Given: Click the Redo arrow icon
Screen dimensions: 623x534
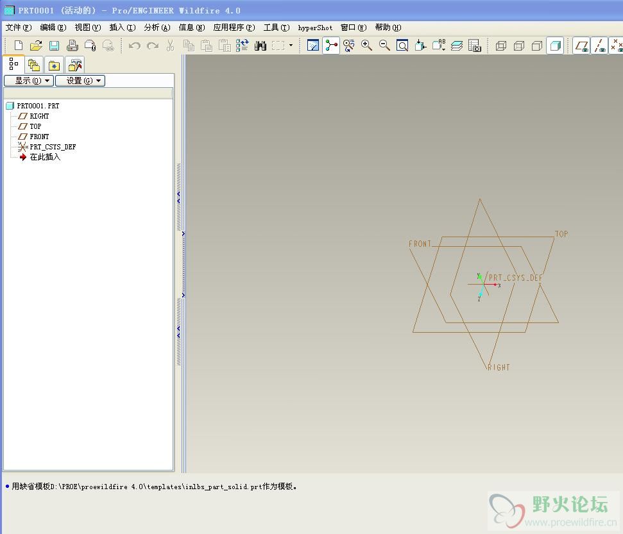Looking at the screenshot, I should 153,46.
